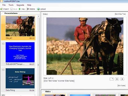The image size is (128, 96).
Task: Click the green View play icon
Action: coord(20,9)
